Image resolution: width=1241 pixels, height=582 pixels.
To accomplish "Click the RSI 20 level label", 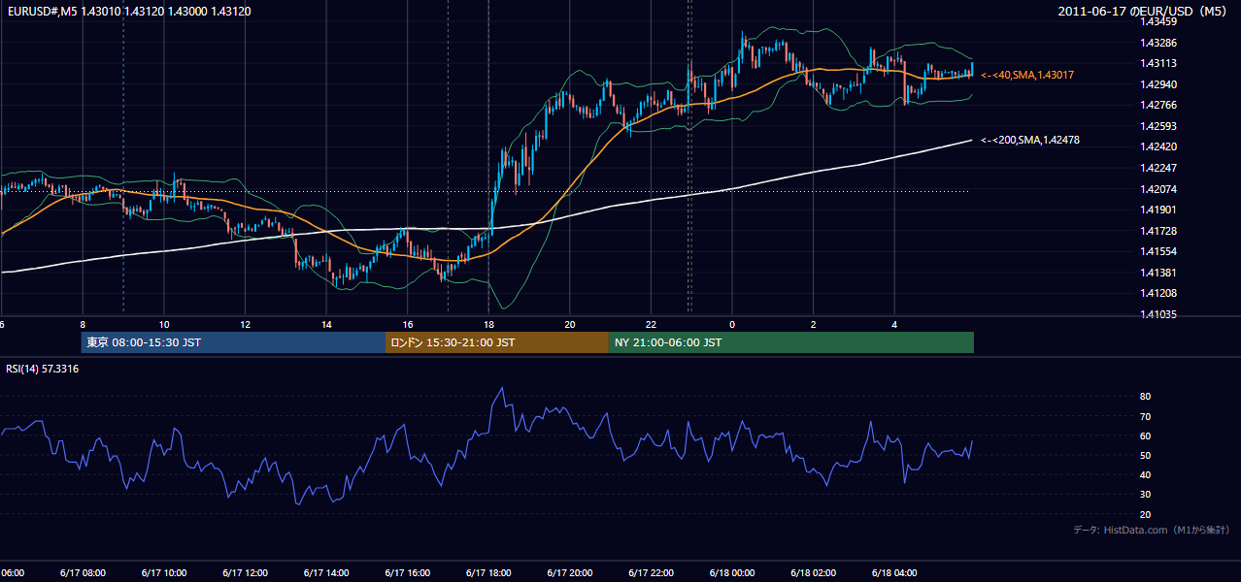I will (1146, 514).
